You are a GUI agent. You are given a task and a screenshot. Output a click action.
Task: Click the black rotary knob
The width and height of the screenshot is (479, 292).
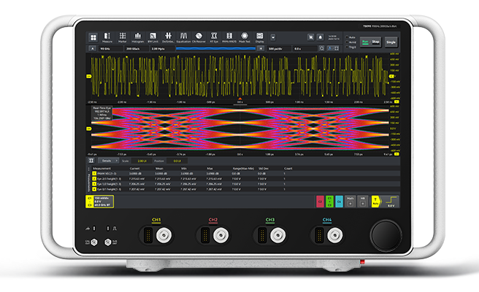coord(386,236)
